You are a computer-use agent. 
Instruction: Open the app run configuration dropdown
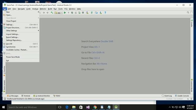[x=58, y=13]
